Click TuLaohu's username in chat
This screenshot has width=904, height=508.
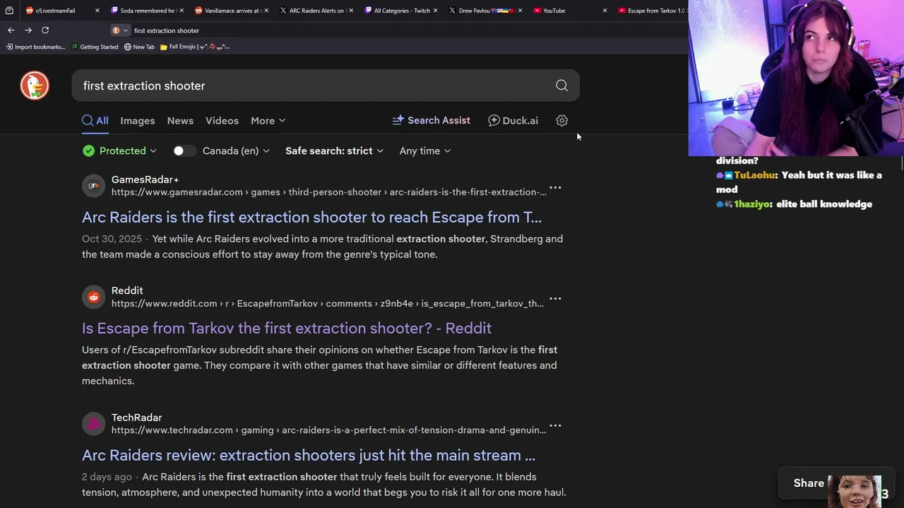click(755, 175)
